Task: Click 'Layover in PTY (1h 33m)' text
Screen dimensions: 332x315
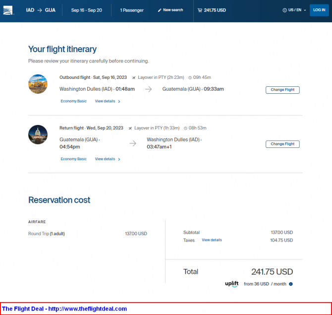Action: [157, 128]
